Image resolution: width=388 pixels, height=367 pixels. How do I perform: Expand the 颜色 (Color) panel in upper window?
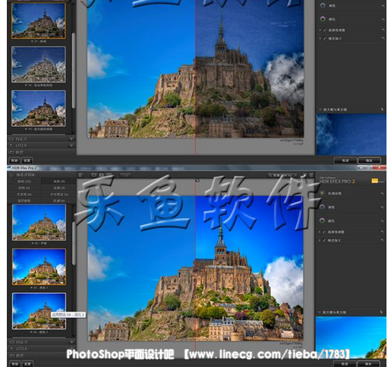(x=332, y=19)
